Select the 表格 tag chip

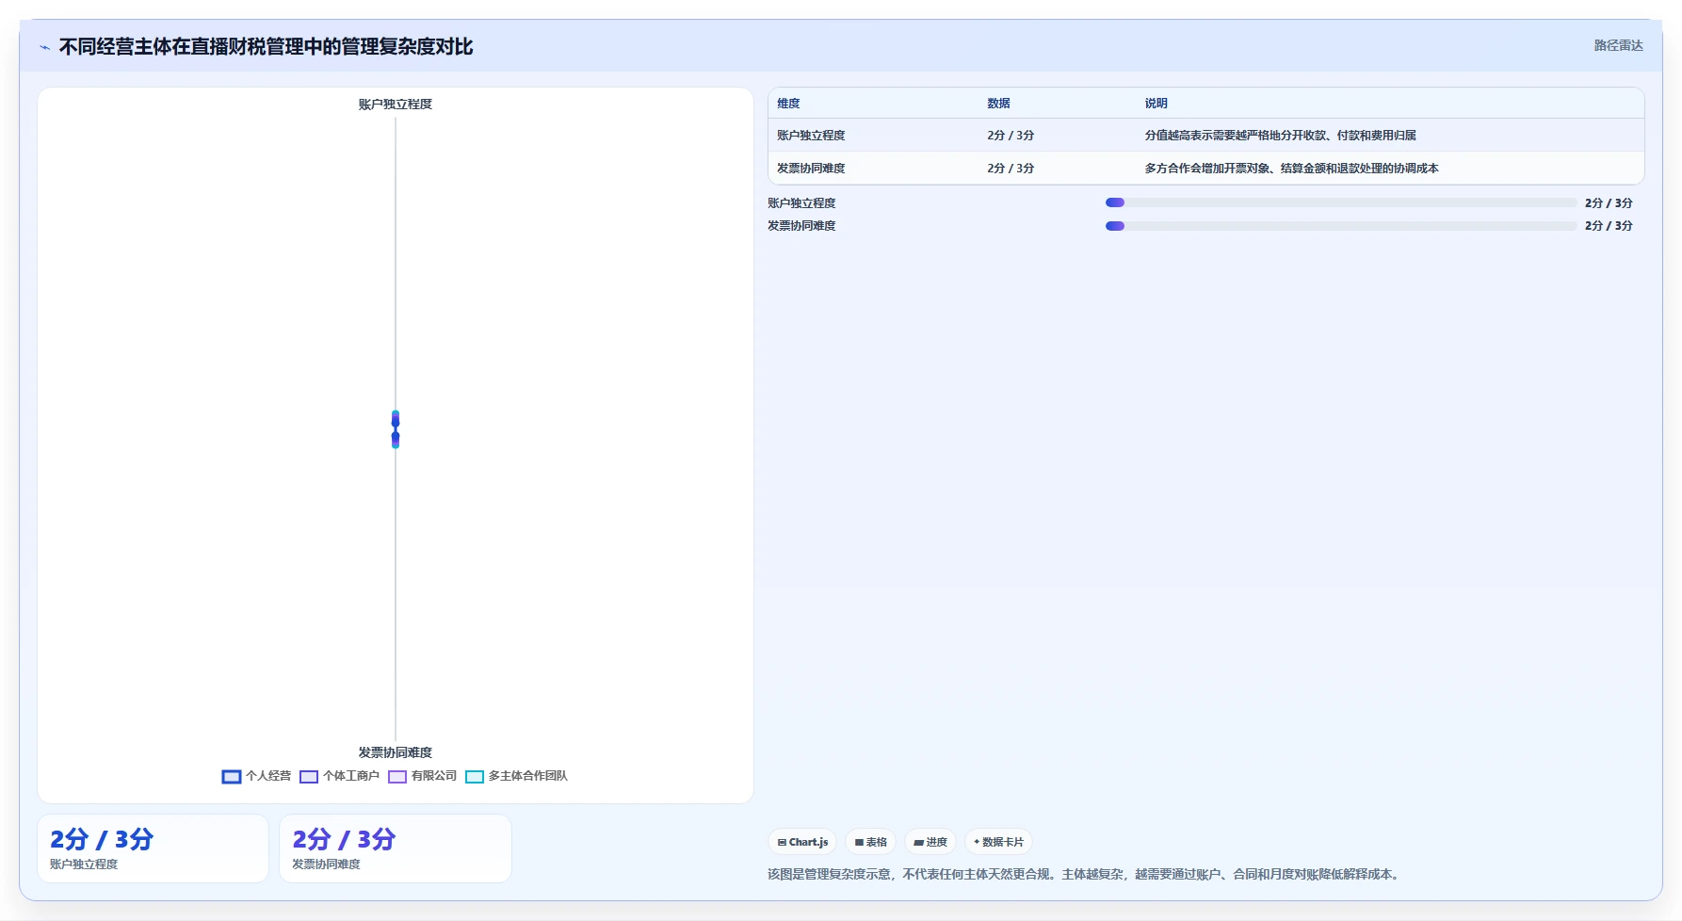click(x=871, y=842)
